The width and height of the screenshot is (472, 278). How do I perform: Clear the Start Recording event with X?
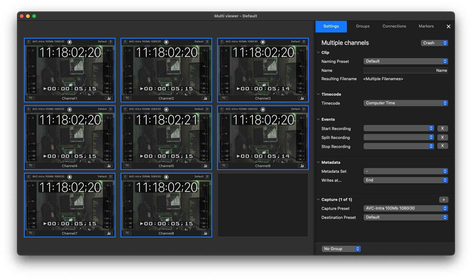click(443, 128)
